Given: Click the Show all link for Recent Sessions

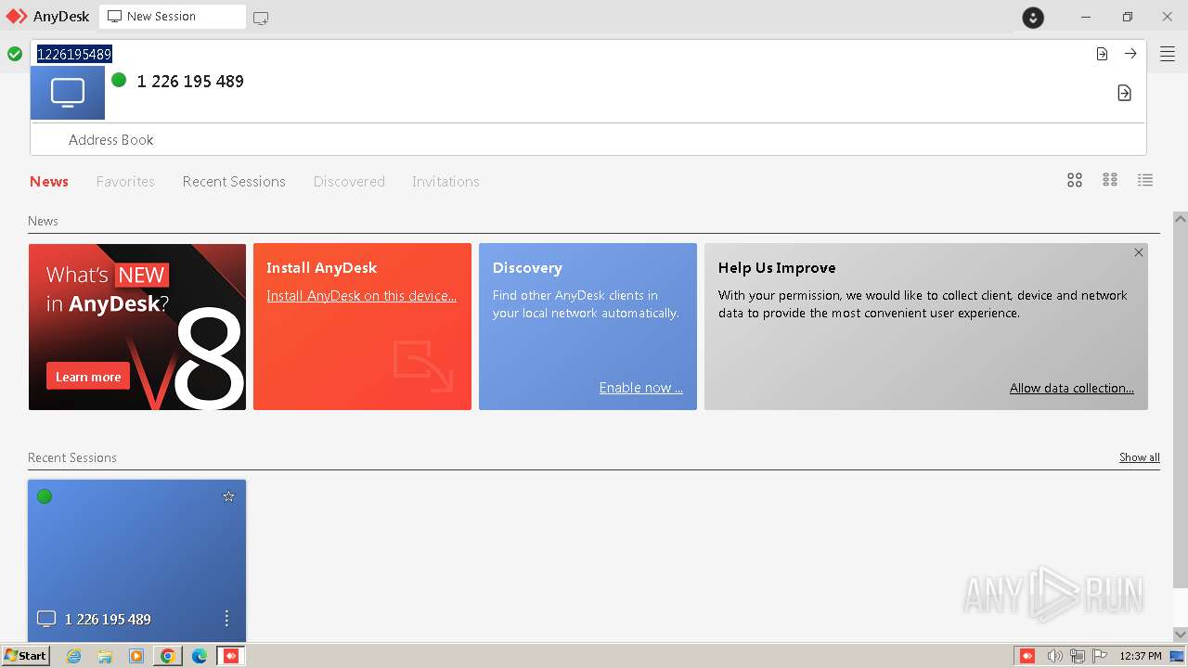Looking at the screenshot, I should (1139, 457).
